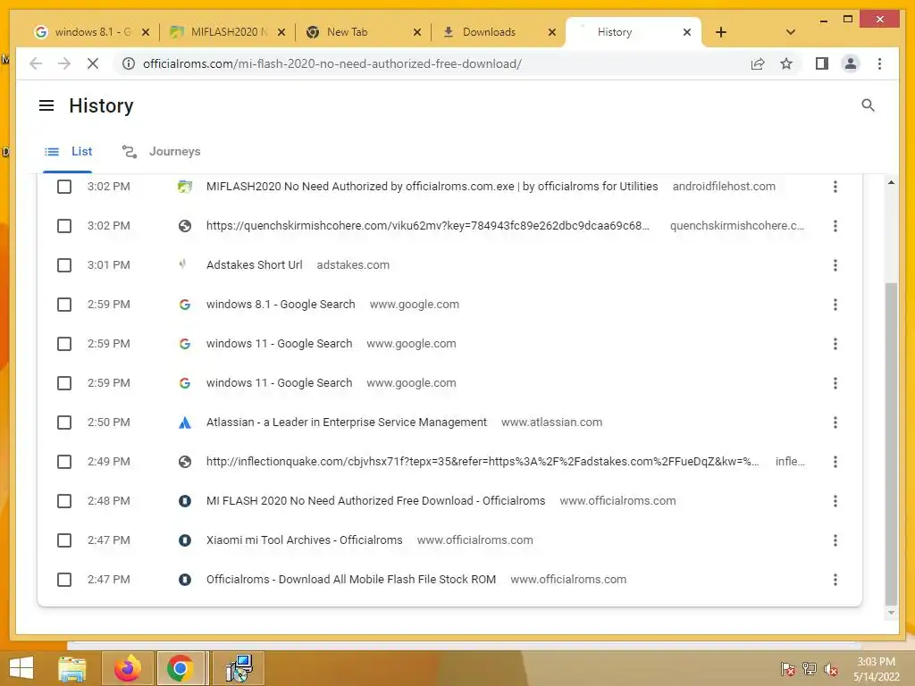Select the MI FLASH 2020 Officialroms checkbox
The image size is (915, 686).
tap(64, 501)
